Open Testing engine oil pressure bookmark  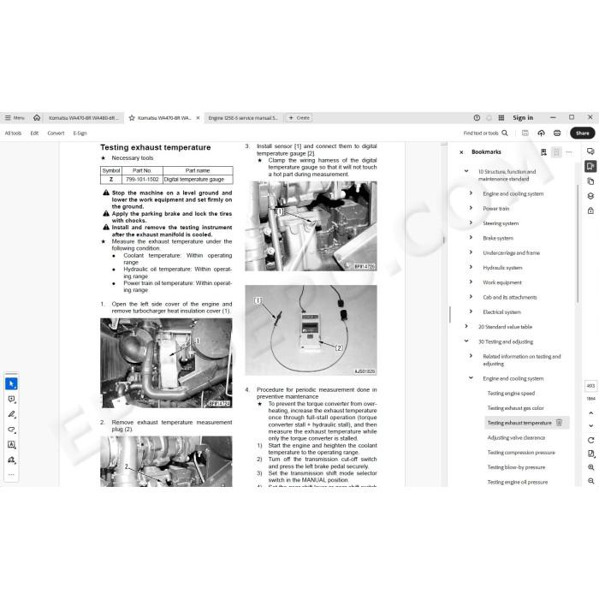click(x=517, y=482)
